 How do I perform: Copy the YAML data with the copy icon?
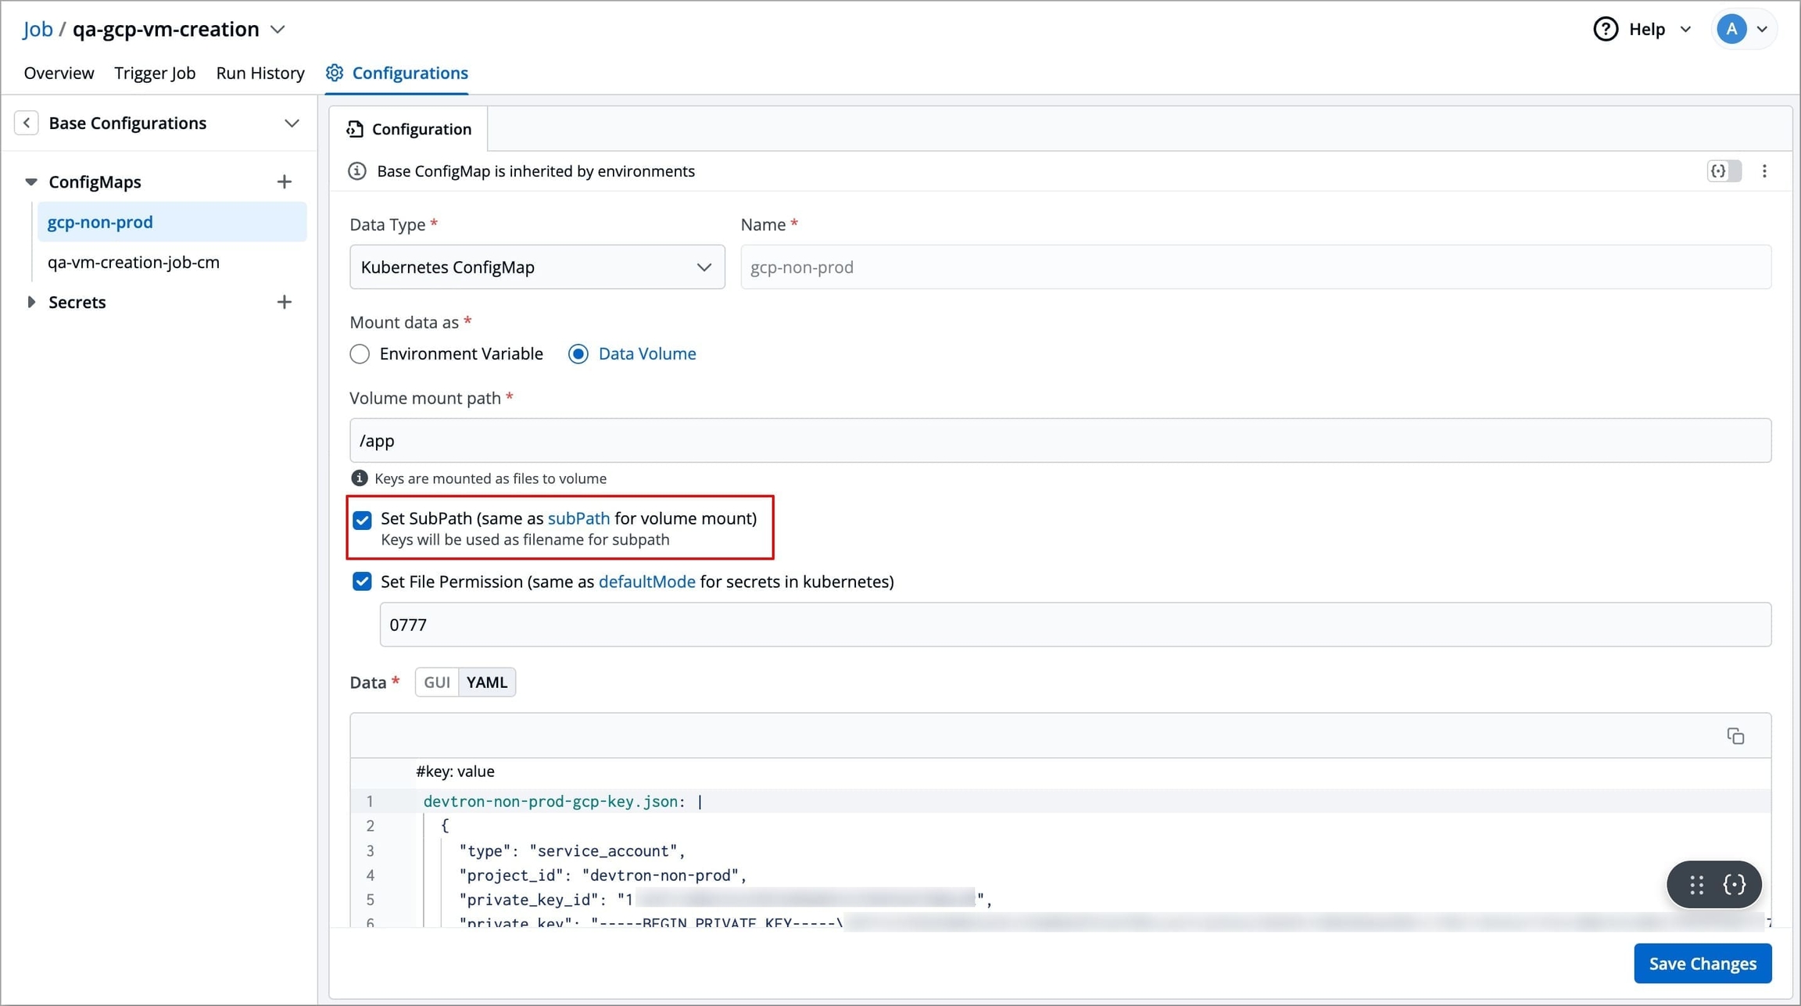(1735, 736)
